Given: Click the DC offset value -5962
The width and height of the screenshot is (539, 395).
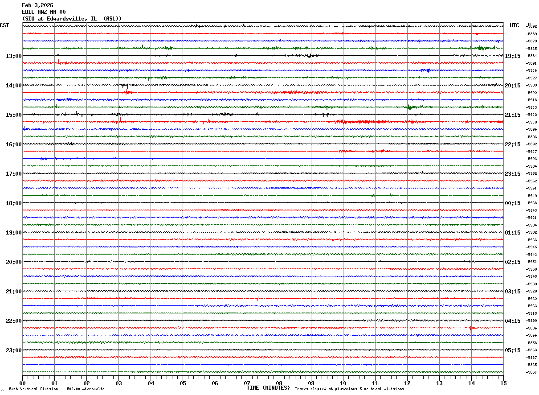Looking at the screenshot, I should (531, 181).
